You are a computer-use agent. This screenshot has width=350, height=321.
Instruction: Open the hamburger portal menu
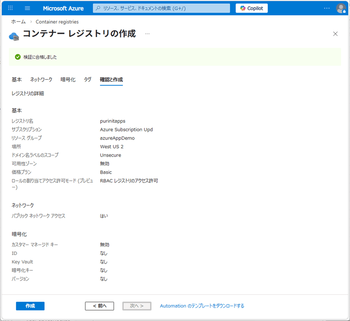coord(27,8)
